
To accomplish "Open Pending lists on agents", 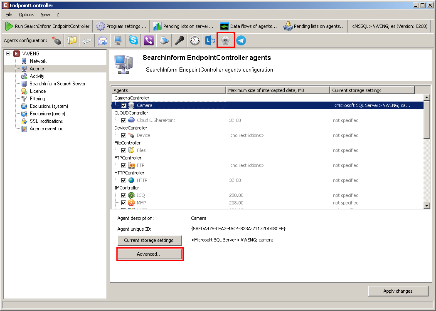I will pyautogui.click(x=314, y=26).
